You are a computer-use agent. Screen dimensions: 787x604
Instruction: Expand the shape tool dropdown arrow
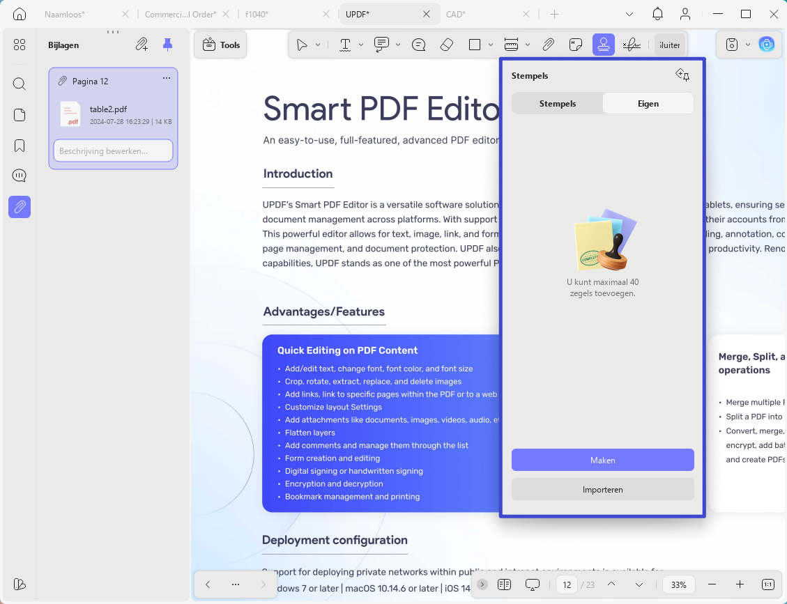490,45
